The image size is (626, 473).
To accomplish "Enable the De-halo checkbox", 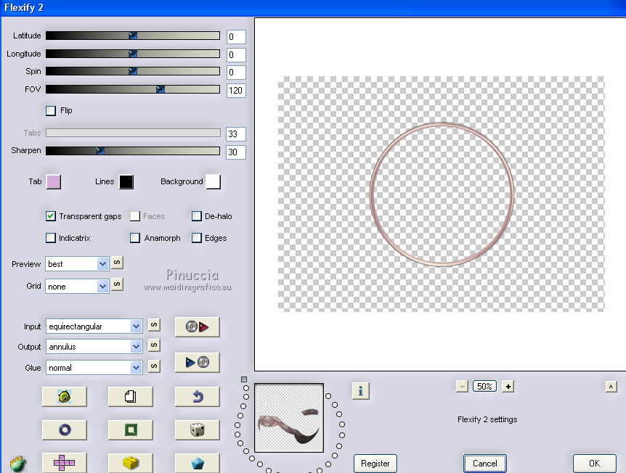I will (x=196, y=216).
